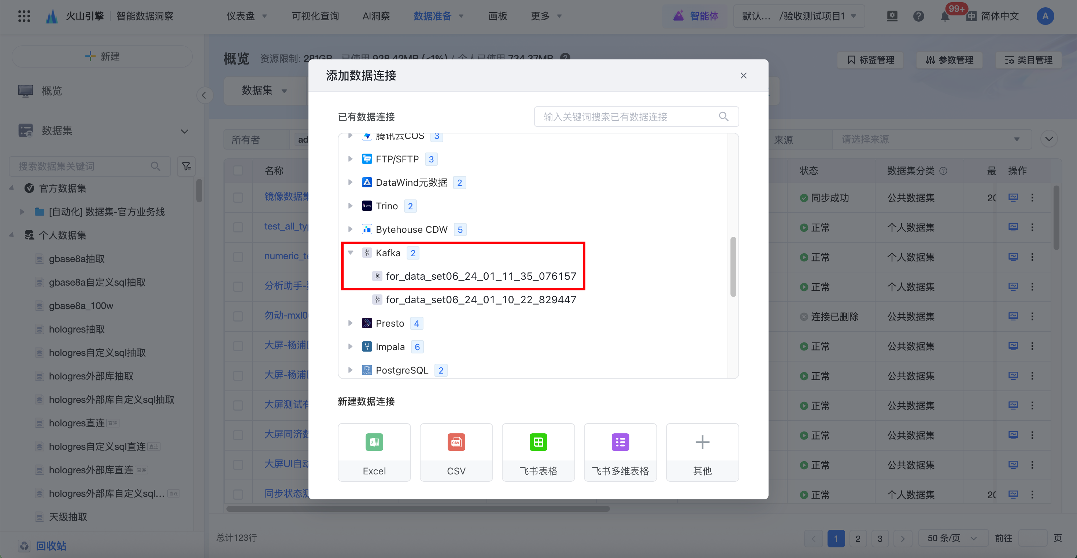The height and width of the screenshot is (558, 1077).
Task: Expand the Bytehouse CDW connection group
Action: [x=350, y=229]
